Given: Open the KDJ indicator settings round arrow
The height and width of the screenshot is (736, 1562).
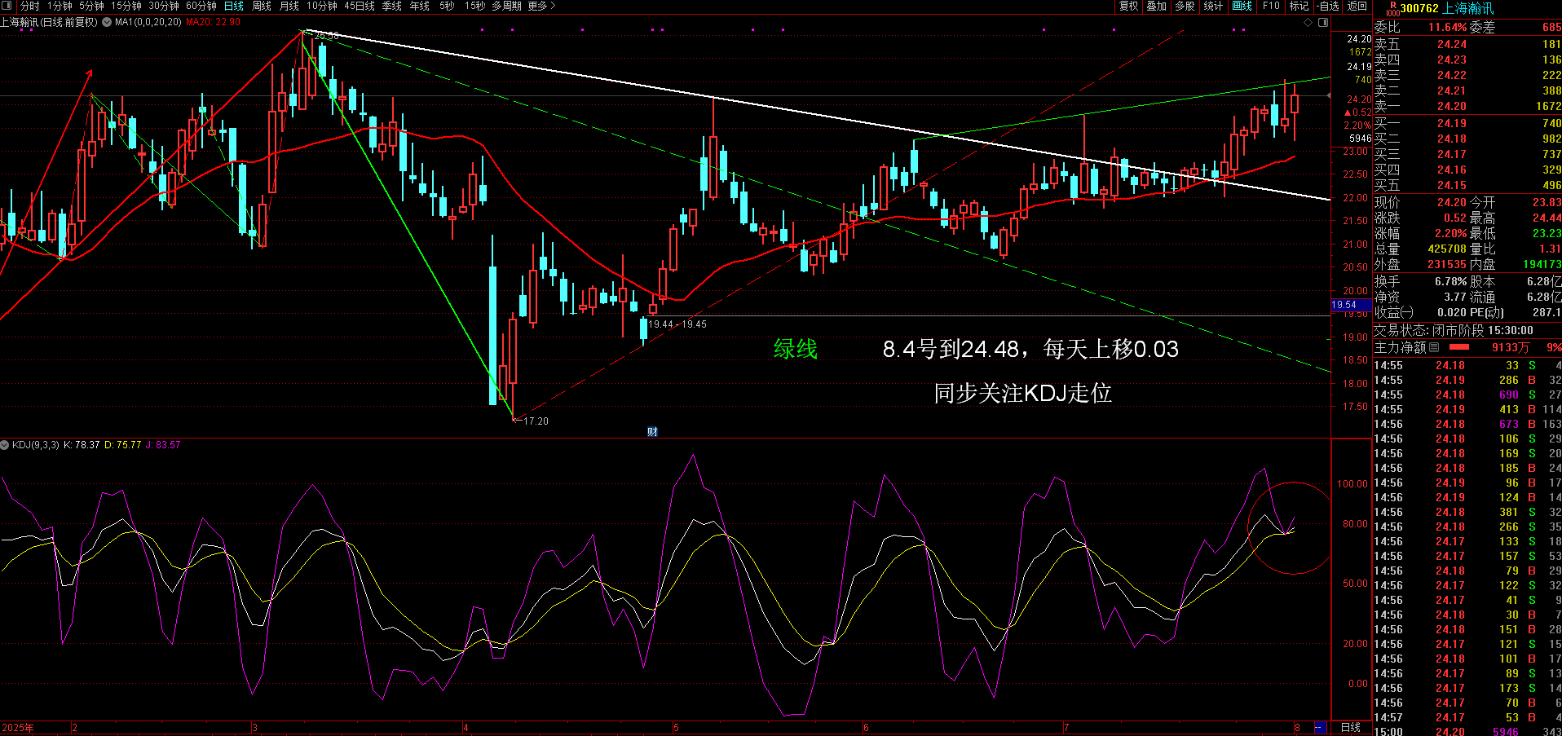Looking at the screenshot, I should tap(5, 445).
